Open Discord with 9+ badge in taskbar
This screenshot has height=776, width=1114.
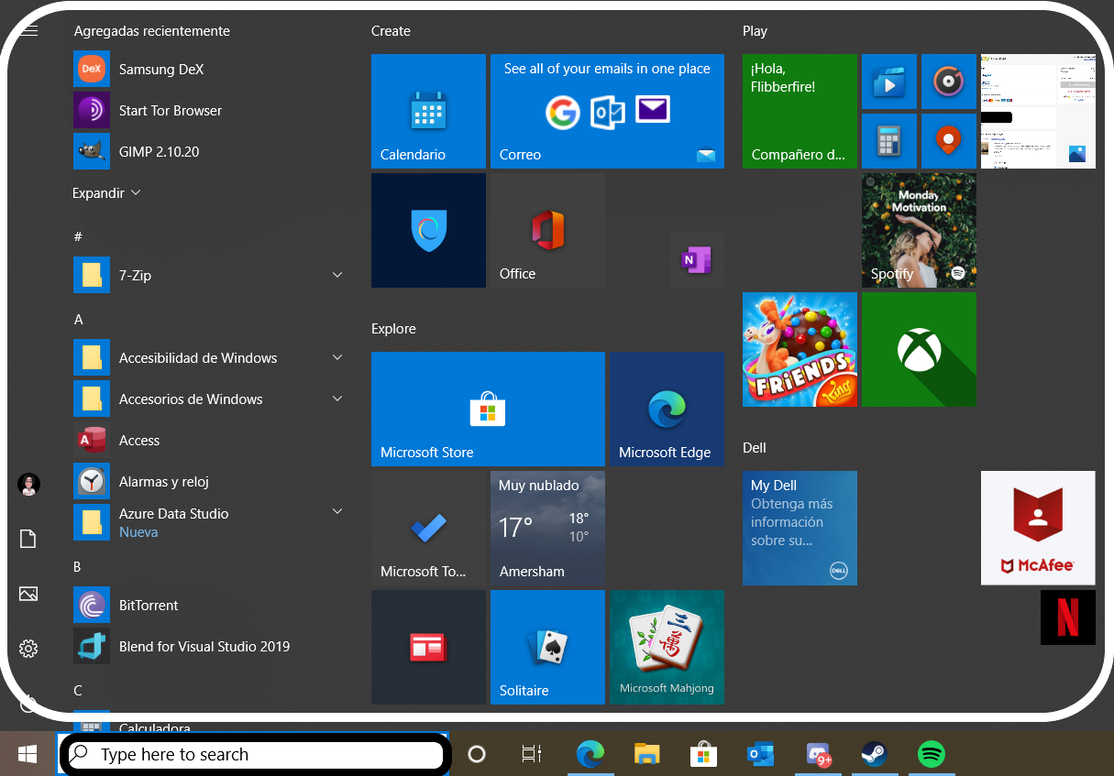818,754
